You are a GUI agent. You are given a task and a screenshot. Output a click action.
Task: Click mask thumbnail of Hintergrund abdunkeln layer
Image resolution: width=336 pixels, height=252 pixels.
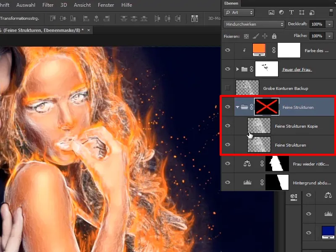(x=277, y=182)
